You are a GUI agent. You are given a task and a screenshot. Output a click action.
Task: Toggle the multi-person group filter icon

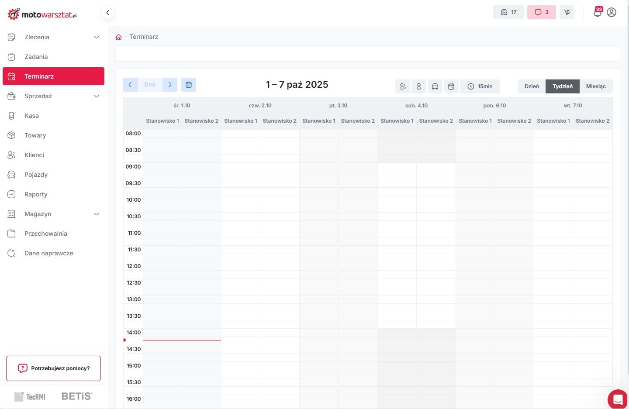pos(403,86)
